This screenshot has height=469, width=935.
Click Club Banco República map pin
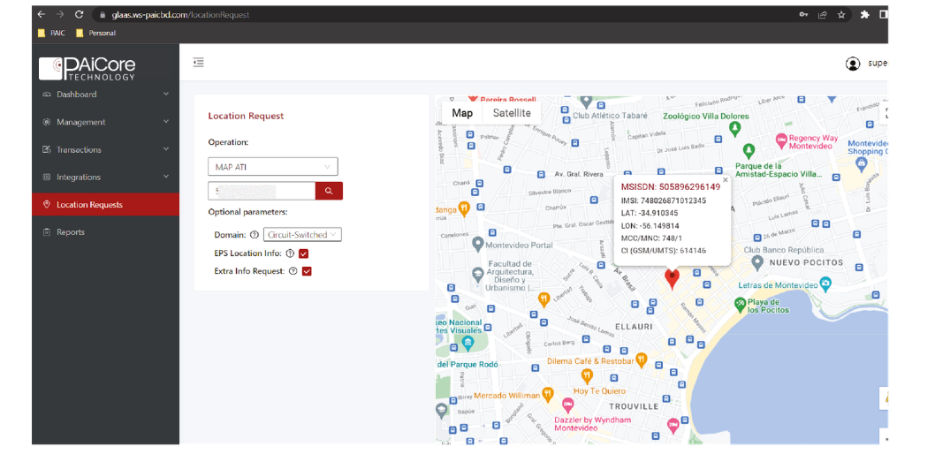pos(756,262)
